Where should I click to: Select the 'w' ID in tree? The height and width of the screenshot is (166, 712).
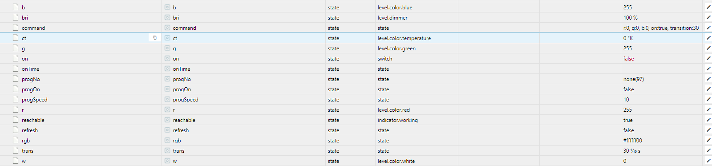click(24, 161)
